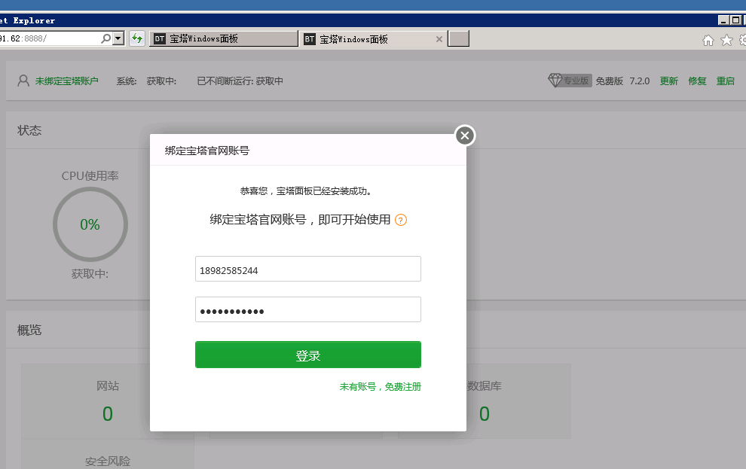This screenshot has width=746, height=469.
Task: Click the 重启 restart link
Action: [726, 81]
